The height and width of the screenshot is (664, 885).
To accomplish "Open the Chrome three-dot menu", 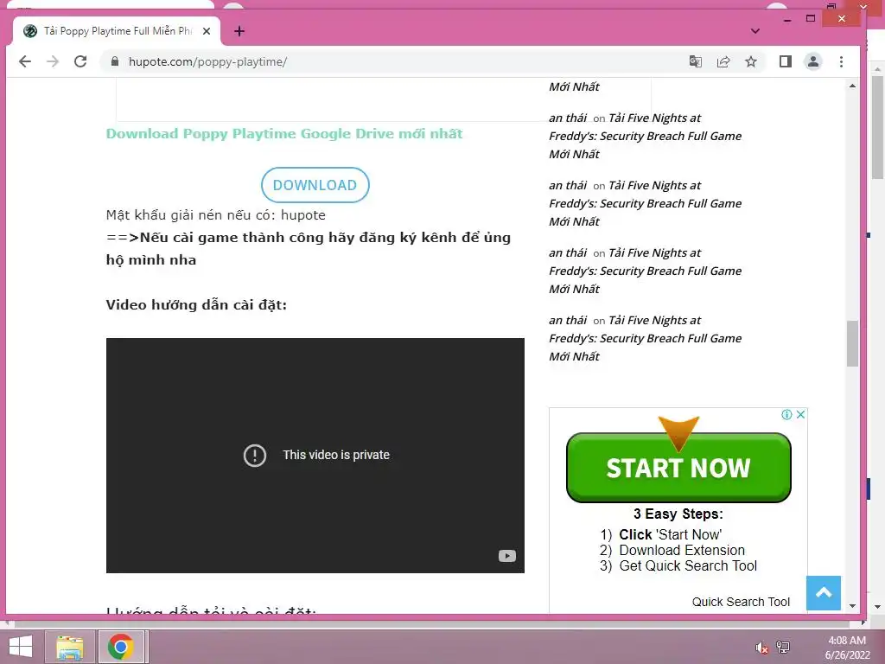I will (841, 61).
